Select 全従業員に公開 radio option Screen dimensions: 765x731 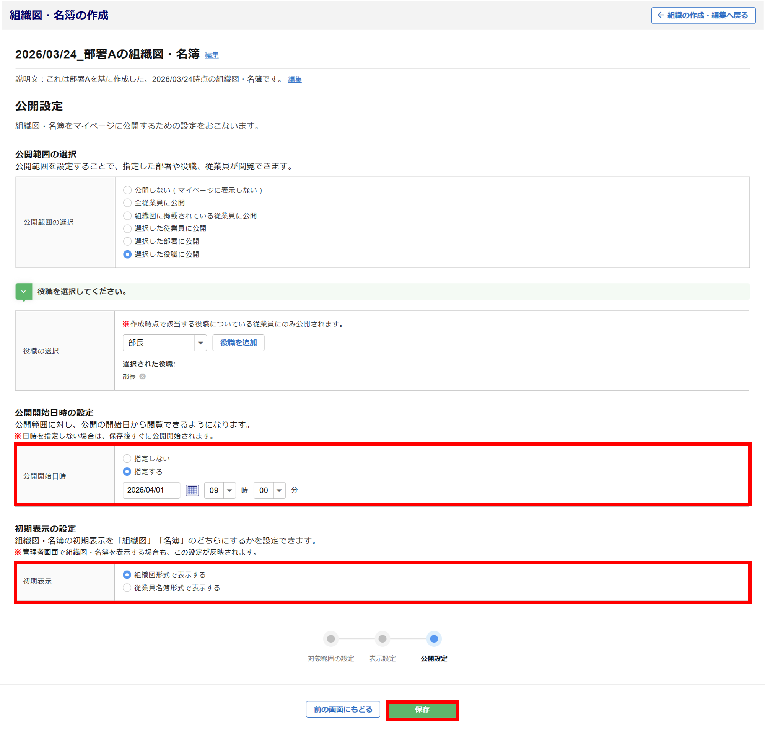pyautogui.click(x=127, y=202)
